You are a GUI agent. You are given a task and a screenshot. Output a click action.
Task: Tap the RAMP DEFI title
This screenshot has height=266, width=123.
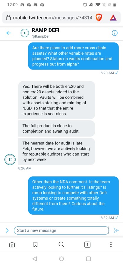pos(46,30)
